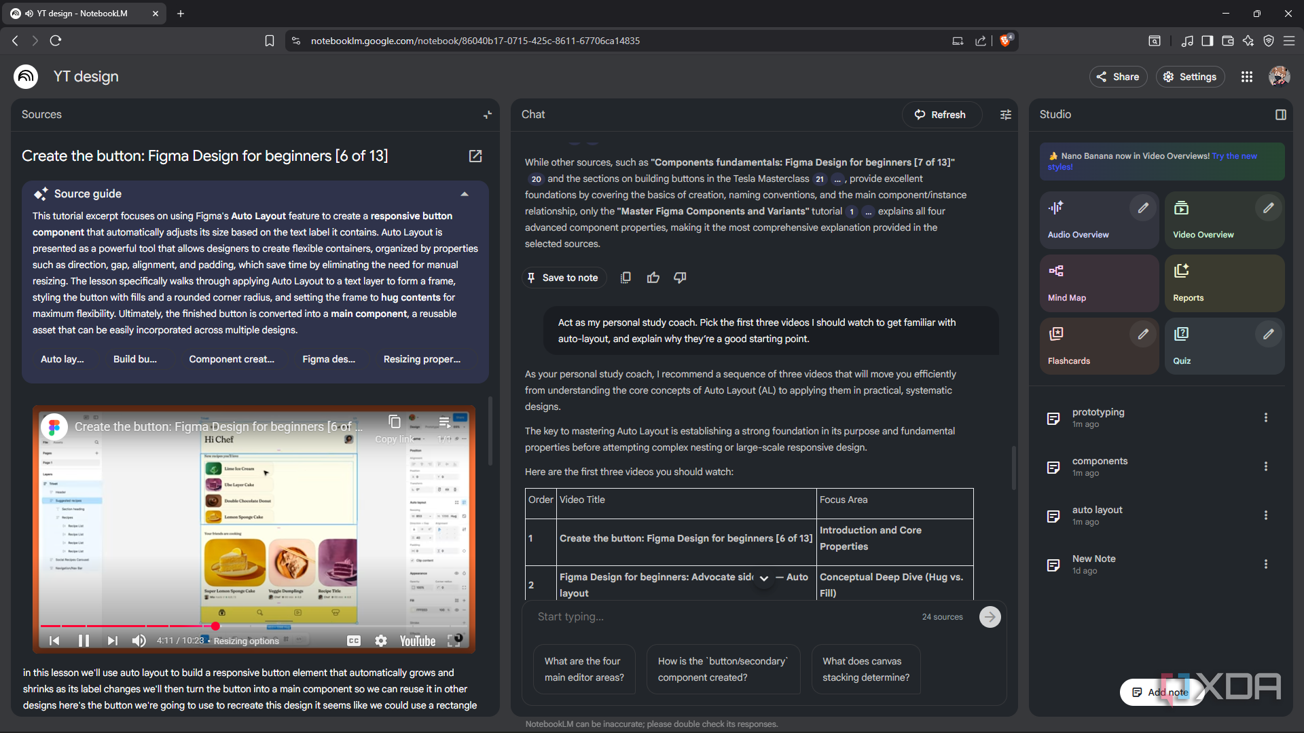The width and height of the screenshot is (1304, 733).
Task: Select 'How is the button/secondary component created?' suggestion
Action: tap(723, 669)
